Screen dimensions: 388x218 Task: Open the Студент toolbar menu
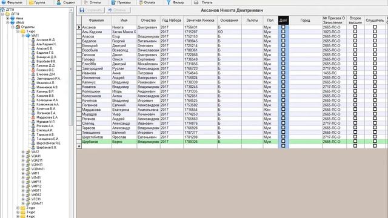65,2
